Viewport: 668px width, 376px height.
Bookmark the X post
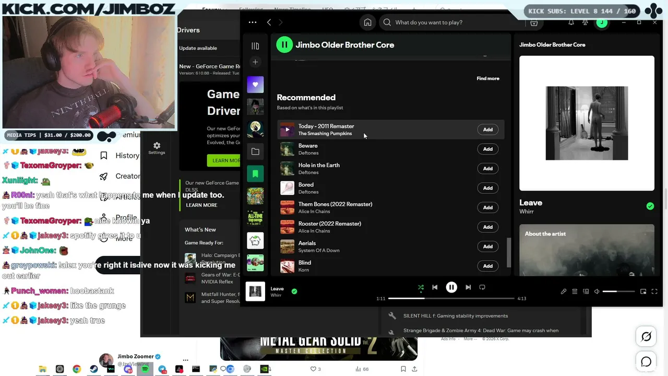[x=403, y=369]
